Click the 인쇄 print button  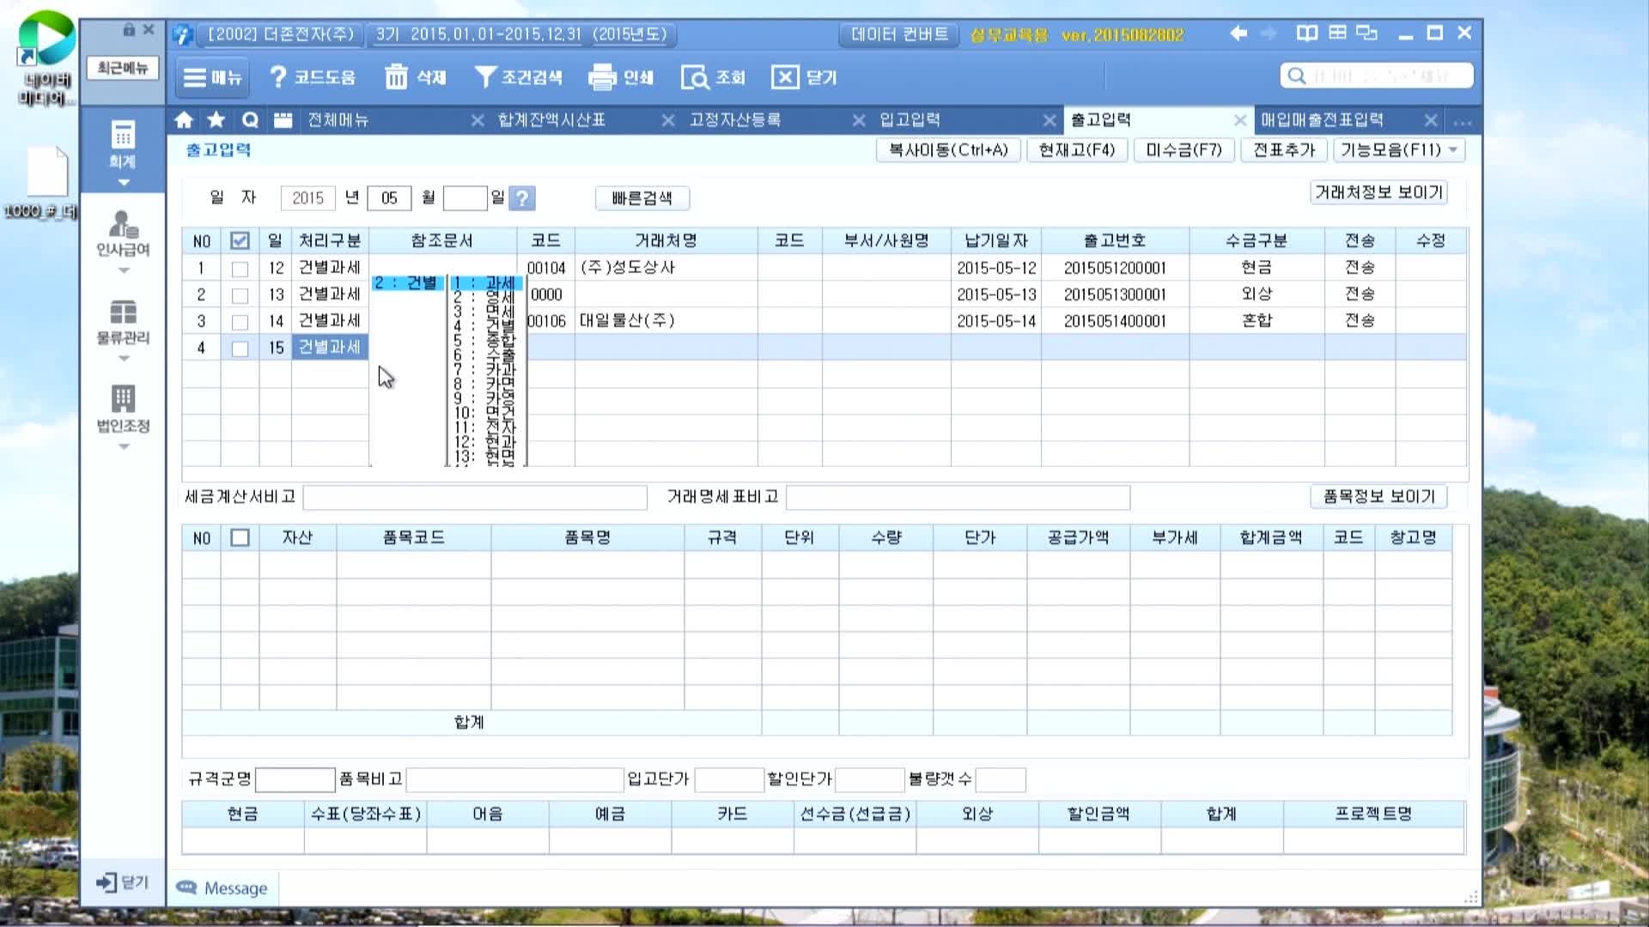[621, 78]
